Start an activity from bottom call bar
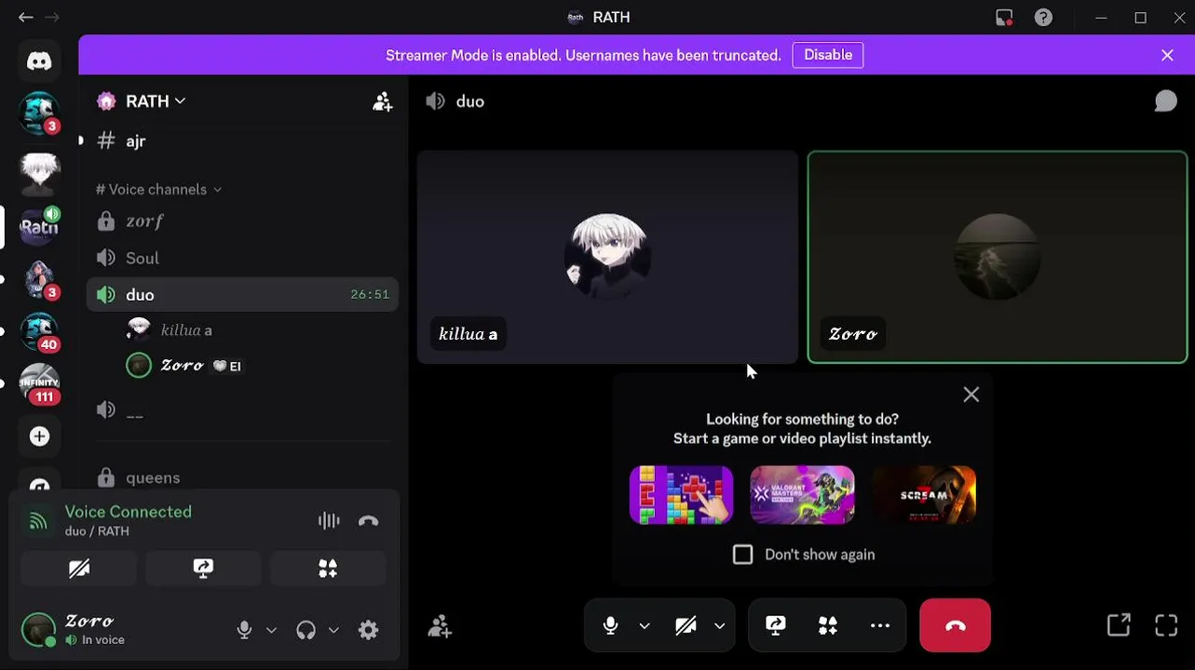 pyautogui.click(x=827, y=625)
